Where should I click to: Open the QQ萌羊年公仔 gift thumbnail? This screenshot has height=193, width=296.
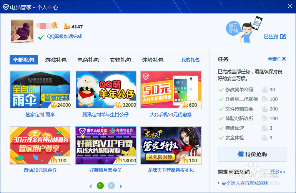[x=106, y=90]
